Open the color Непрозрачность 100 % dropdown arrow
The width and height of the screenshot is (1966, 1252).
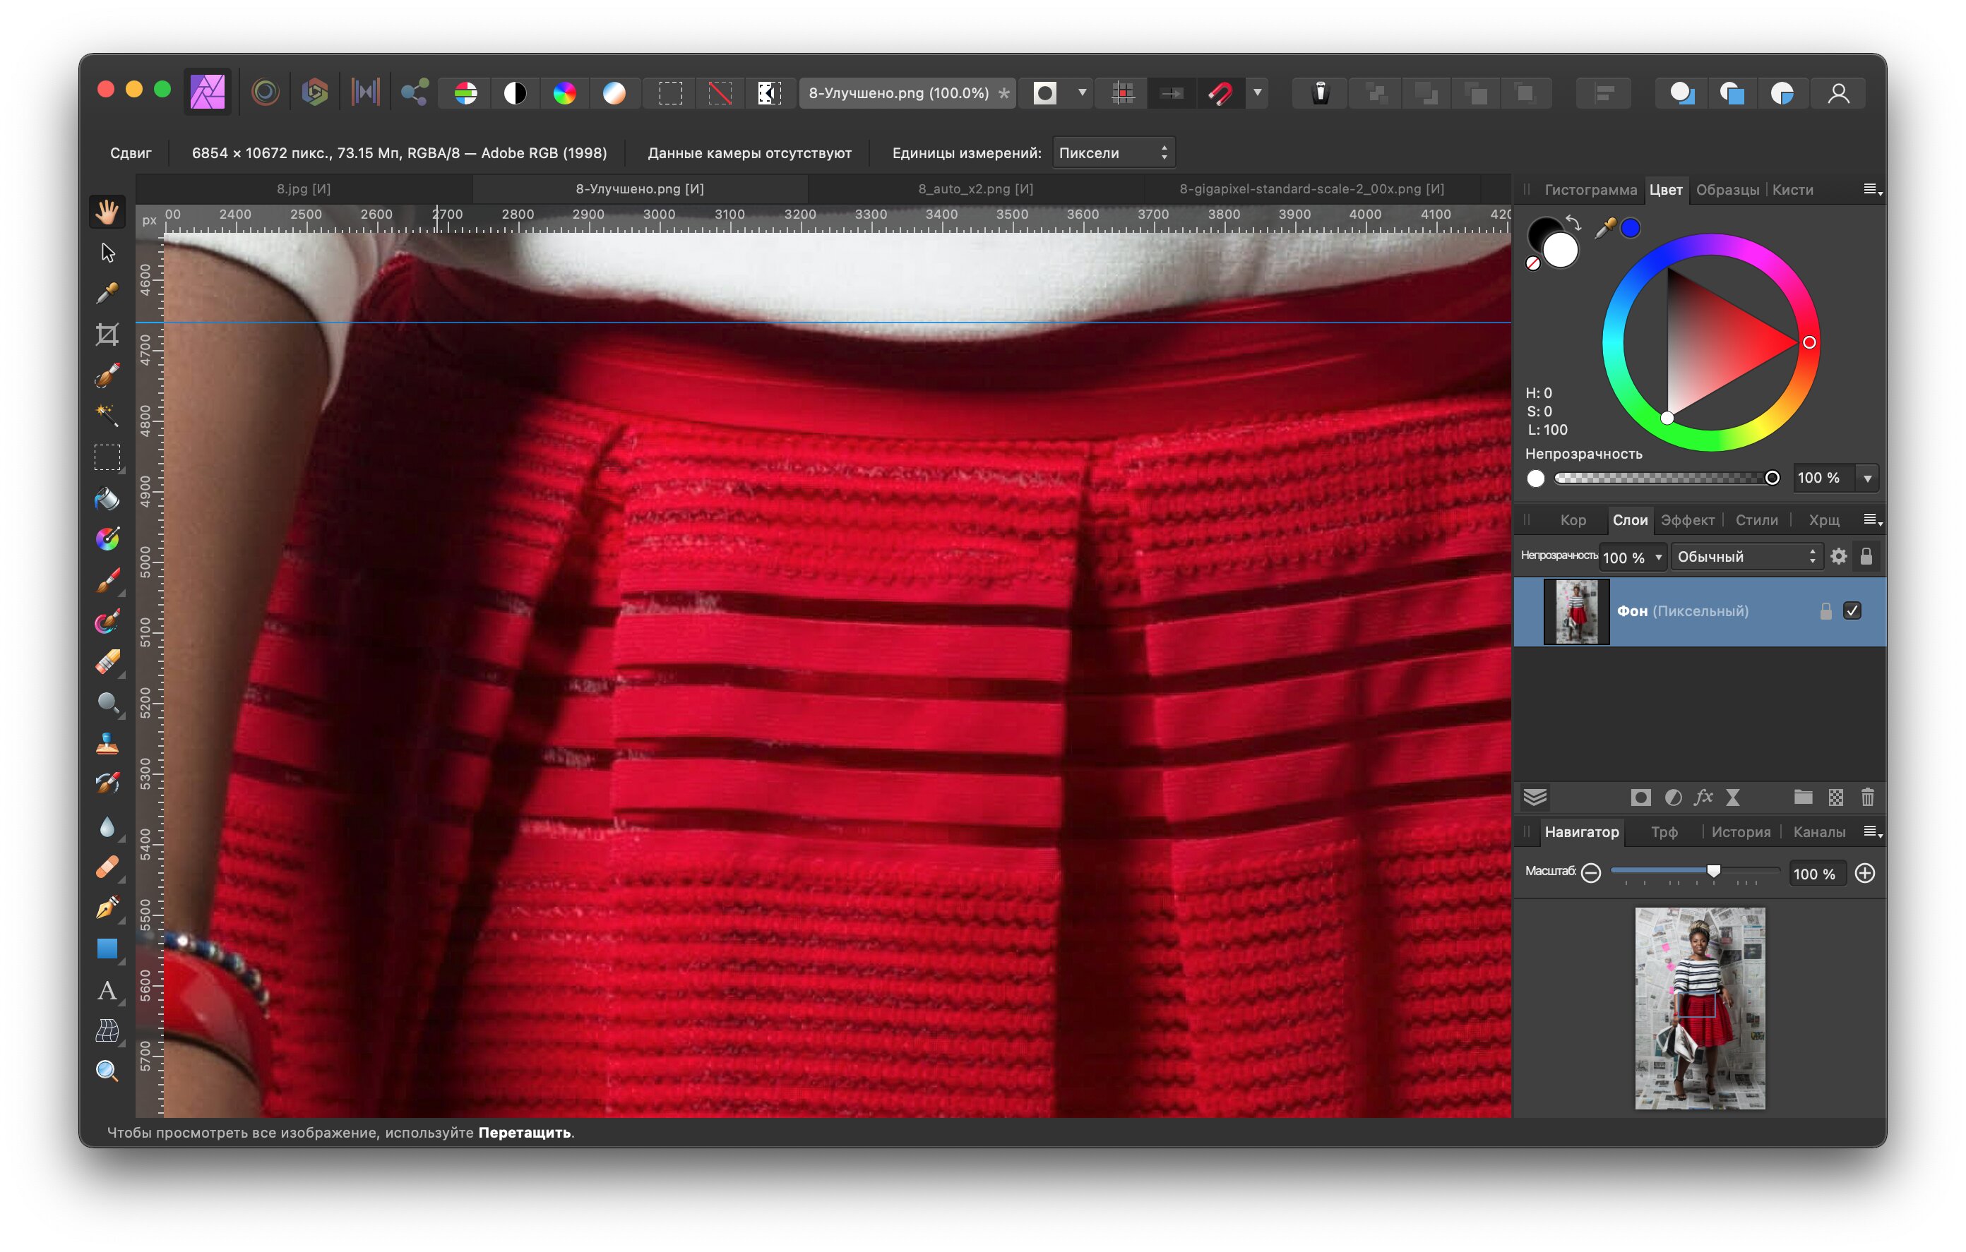pos(1868,478)
